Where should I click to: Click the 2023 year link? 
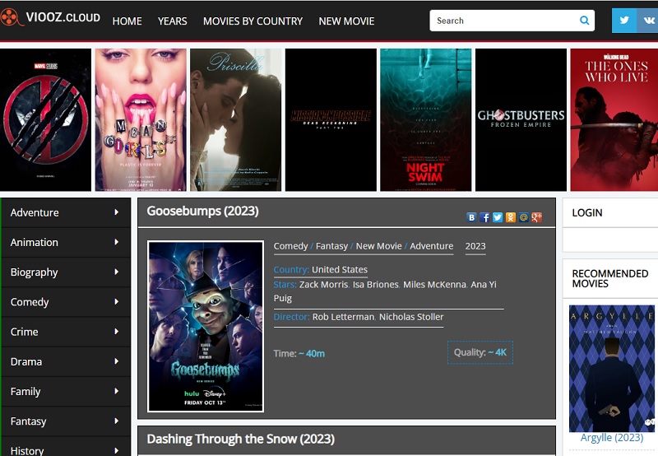[x=475, y=246]
